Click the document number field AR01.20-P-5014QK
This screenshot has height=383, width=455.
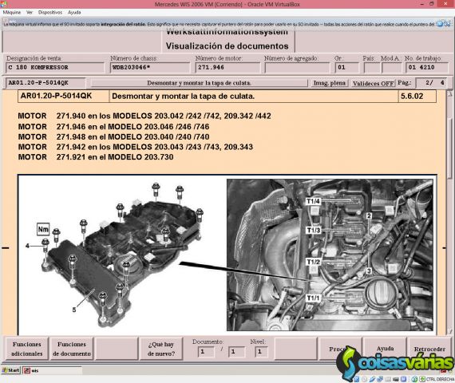click(45, 83)
